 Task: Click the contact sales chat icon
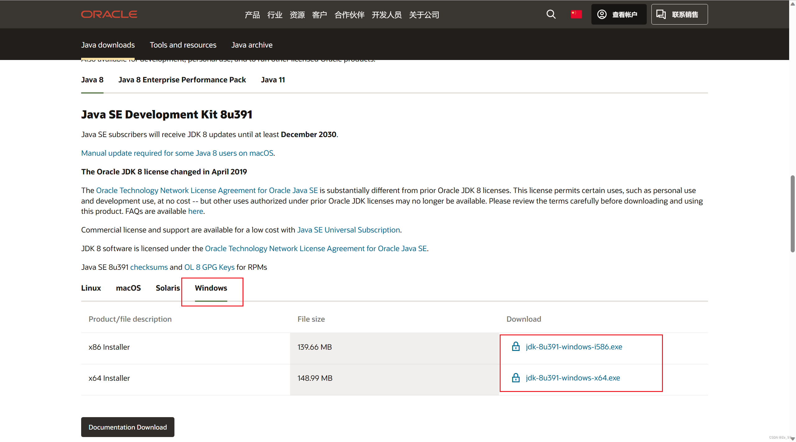[x=661, y=14]
